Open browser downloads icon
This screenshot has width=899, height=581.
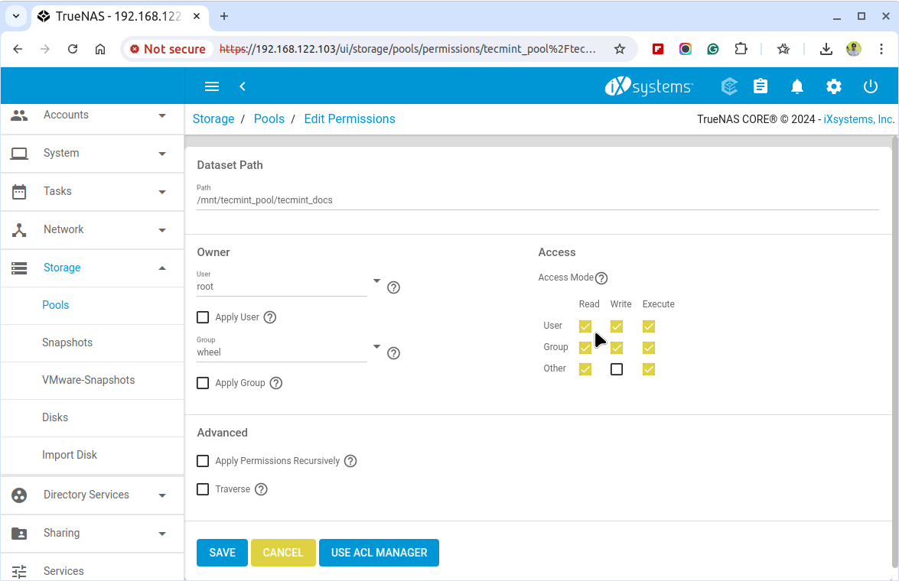click(826, 49)
